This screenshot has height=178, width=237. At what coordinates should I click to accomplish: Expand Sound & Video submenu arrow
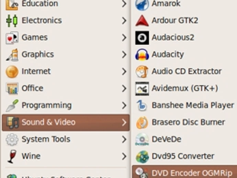[x=124, y=122]
